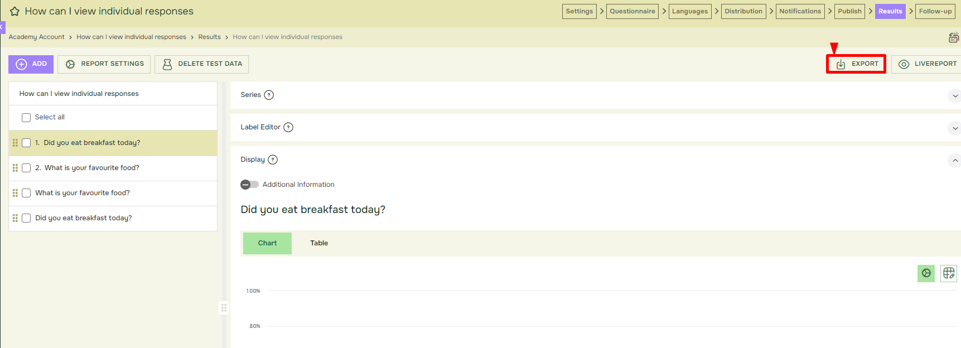Click the purple ADD plus button

pos(31,64)
